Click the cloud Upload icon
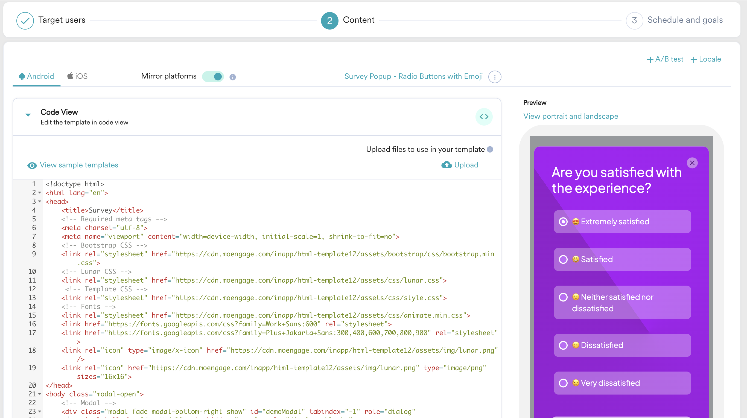The width and height of the screenshot is (747, 418). coord(446,165)
